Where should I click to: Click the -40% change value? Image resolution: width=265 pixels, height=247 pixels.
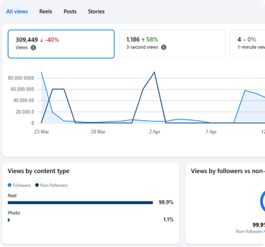[52, 40]
